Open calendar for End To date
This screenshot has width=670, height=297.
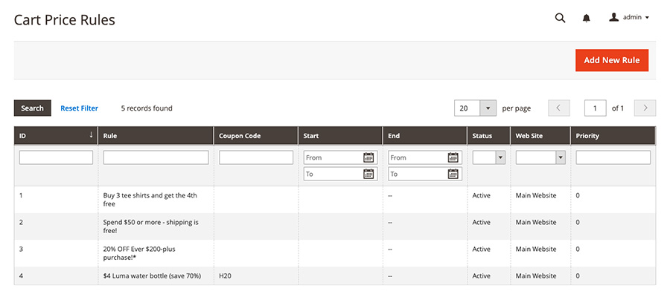point(453,174)
